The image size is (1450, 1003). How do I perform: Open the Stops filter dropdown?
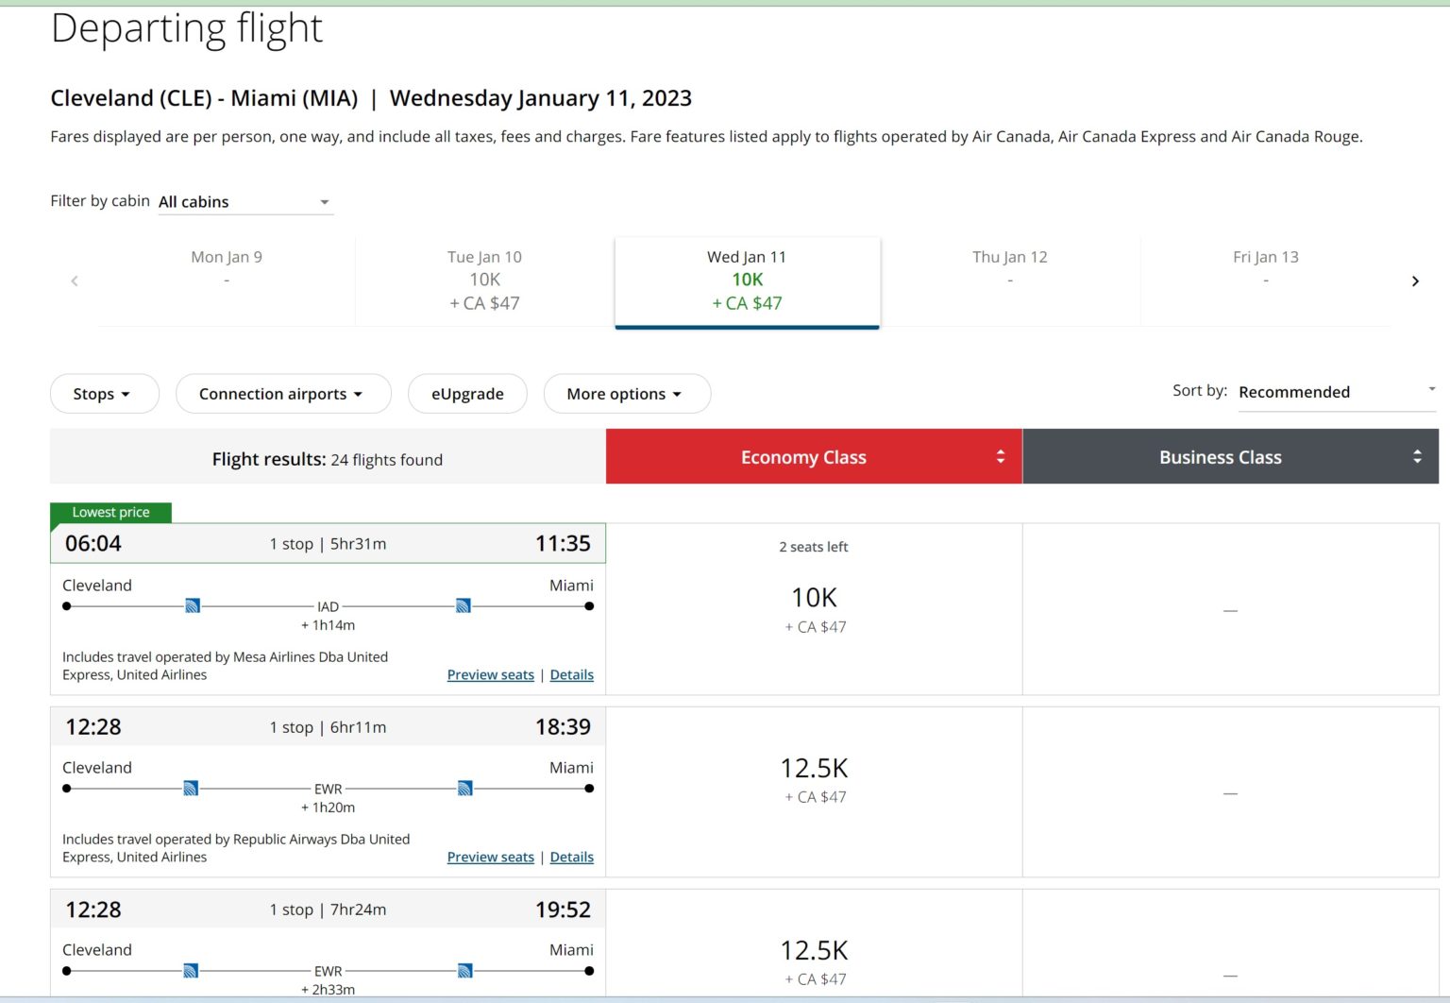104,394
